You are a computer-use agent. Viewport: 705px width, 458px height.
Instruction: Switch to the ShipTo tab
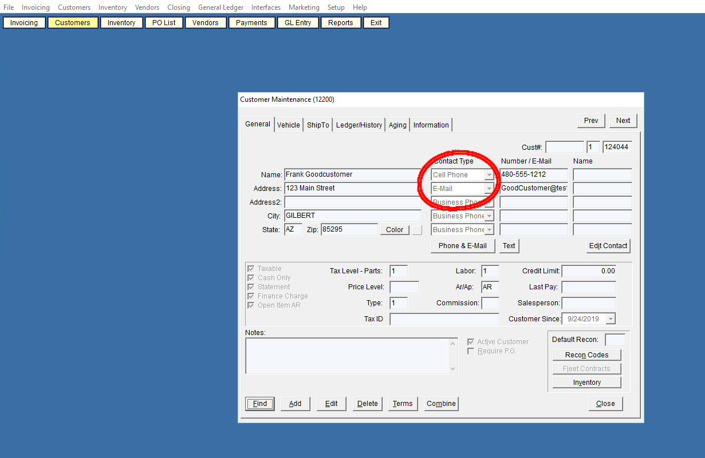(x=318, y=125)
